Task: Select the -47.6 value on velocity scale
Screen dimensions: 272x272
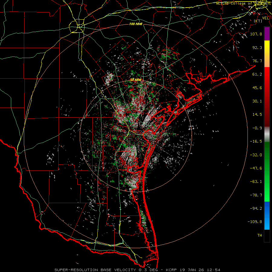Action: pyautogui.click(x=256, y=168)
